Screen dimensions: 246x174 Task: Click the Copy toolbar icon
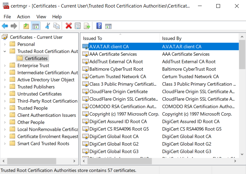tap(57, 26)
